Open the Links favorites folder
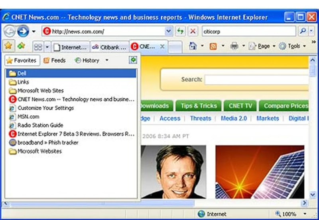 [71, 82]
